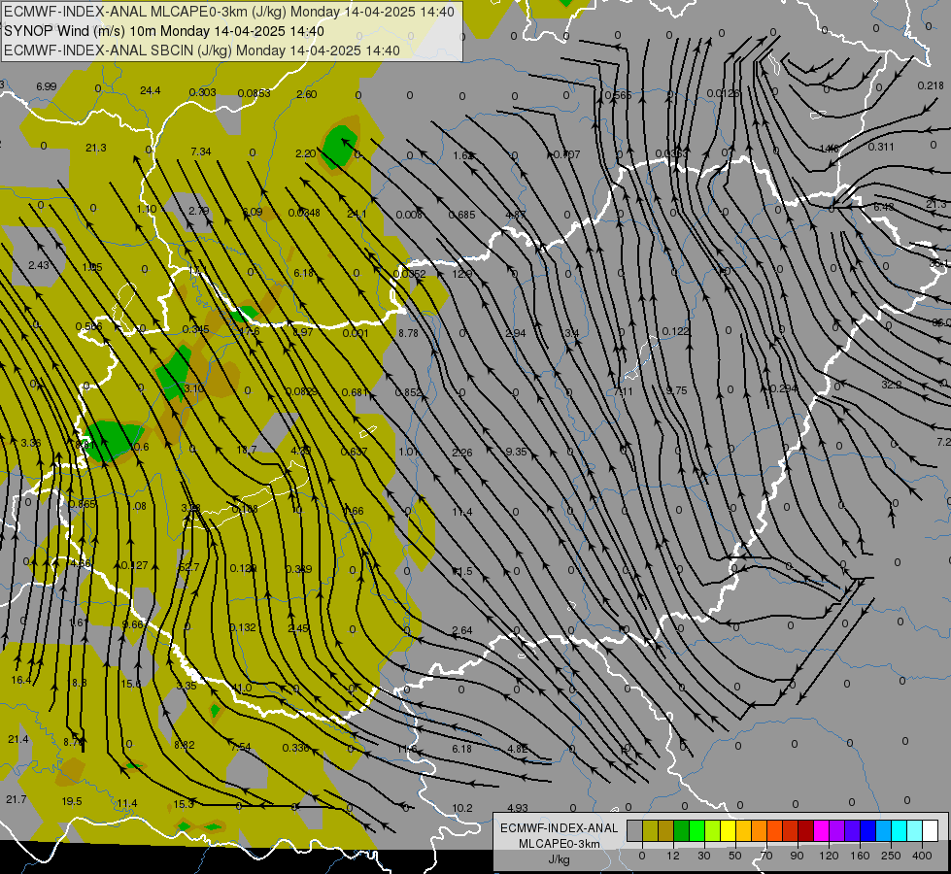Click the legend title ECMWF-INDEX-ANAL
The height and width of the screenshot is (874, 951).
click(559, 828)
